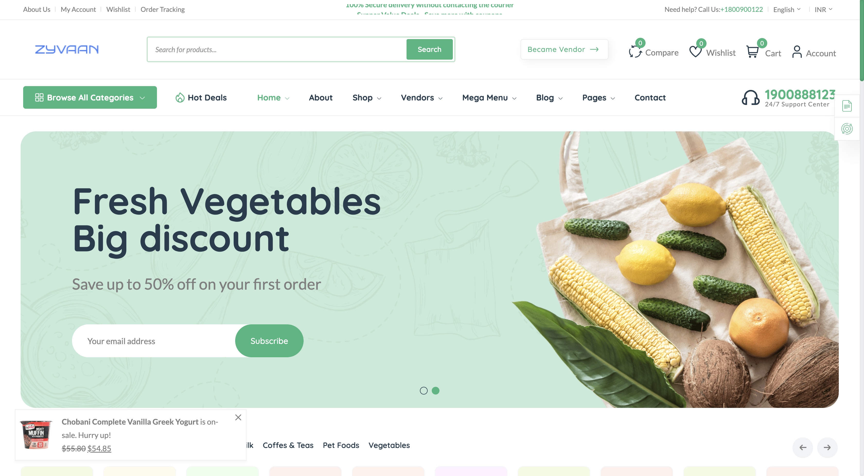Click the Wishlist heart icon
Screen dimensions: 864x476
tap(695, 52)
